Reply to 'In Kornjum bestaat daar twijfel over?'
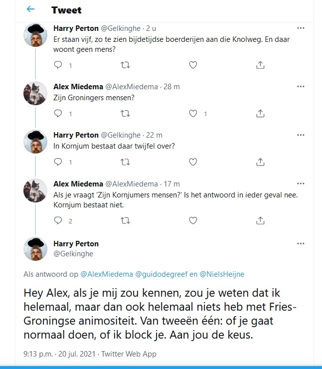 coord(58,162)
